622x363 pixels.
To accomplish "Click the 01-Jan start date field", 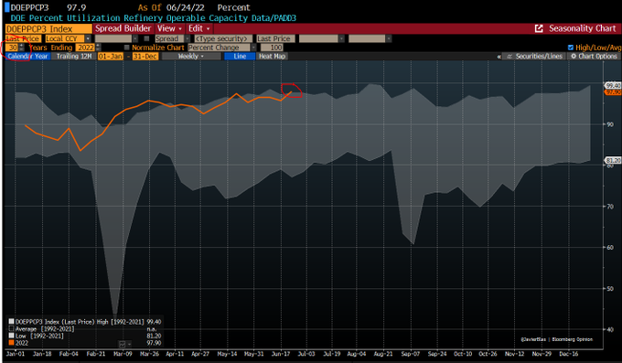I will (x=111, y=57).
